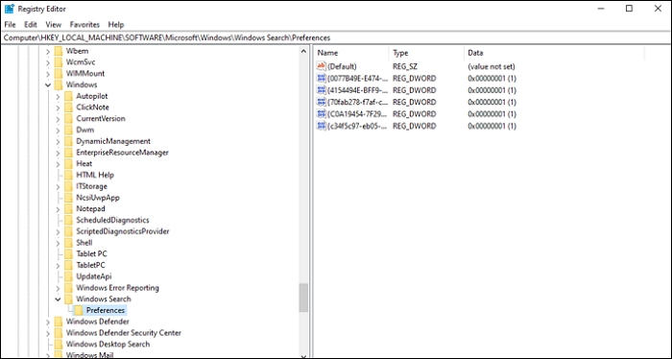The width and height of the screenshot is (672, 359).
Task: Click the {70fab278-f7af DWORD icon
Action: tap(321, 102)
